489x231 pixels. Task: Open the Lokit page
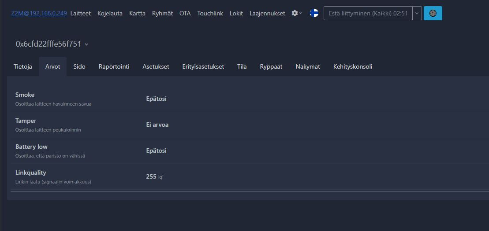pos(236,13)
